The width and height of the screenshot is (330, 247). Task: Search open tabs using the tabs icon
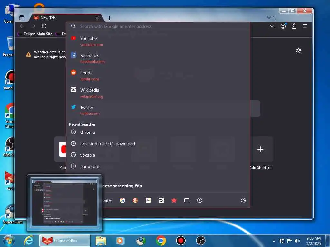(x=187, y=200)
